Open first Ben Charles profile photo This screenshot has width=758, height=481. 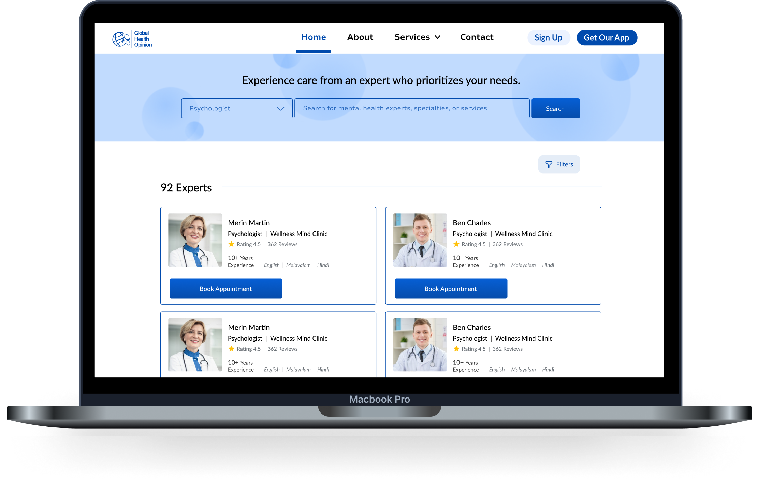click(420, 240)
